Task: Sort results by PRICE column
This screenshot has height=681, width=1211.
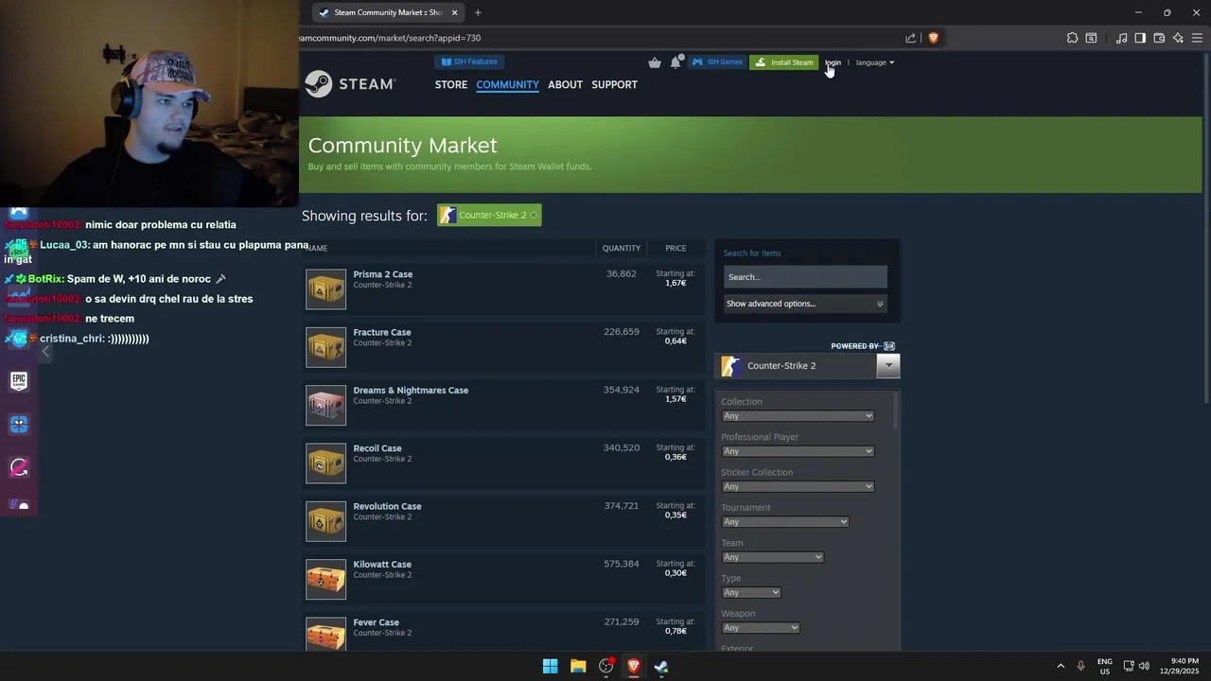Action: pos(676,248)
